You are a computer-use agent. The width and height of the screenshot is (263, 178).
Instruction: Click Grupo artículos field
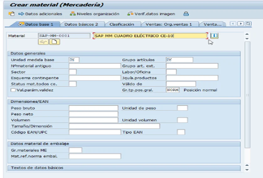point(180,60)
